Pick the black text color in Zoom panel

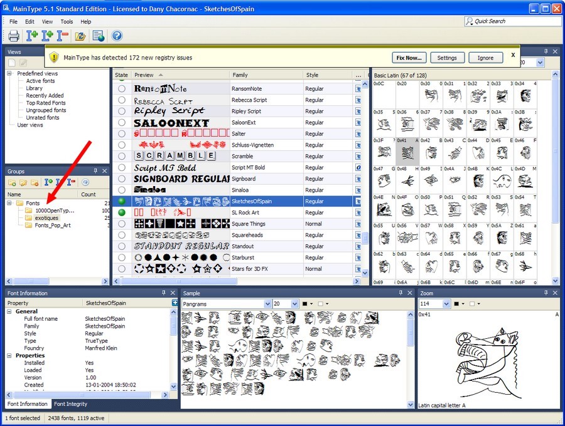point(457,304)
